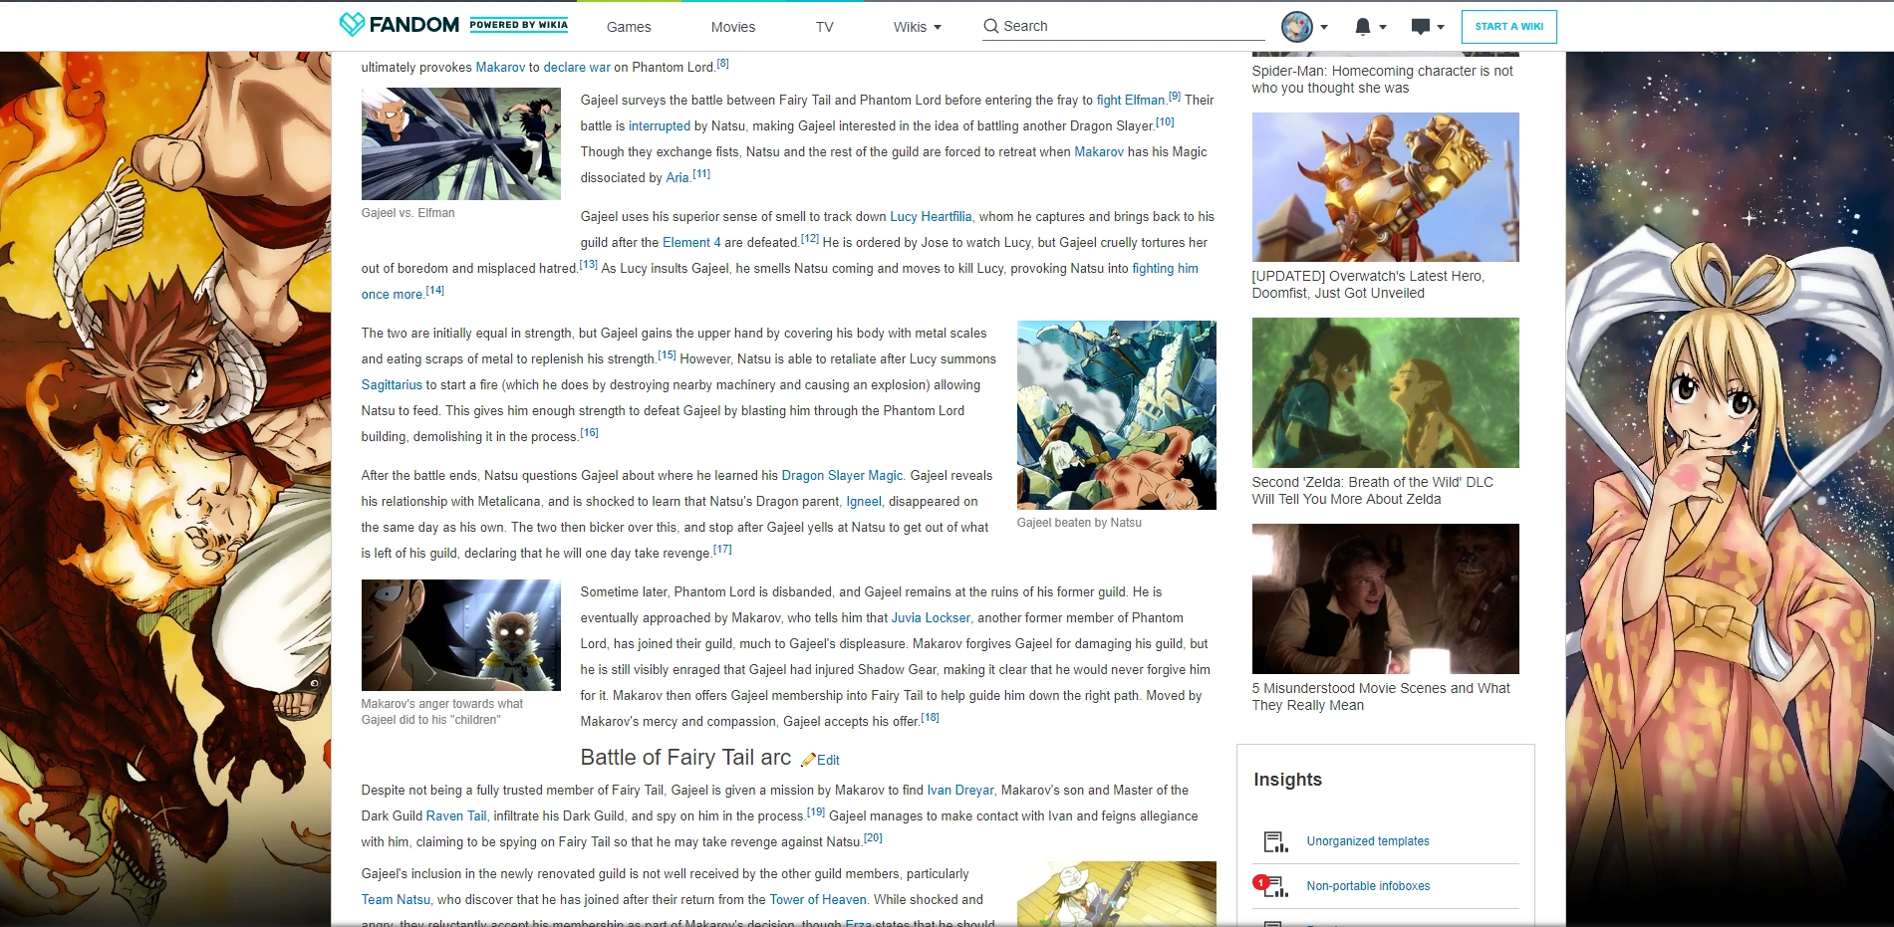
Task: Select the TV navigation tab
Action: [824, 27]
